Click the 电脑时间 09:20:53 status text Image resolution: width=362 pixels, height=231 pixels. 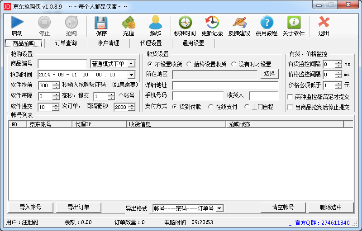pos(189,222)
